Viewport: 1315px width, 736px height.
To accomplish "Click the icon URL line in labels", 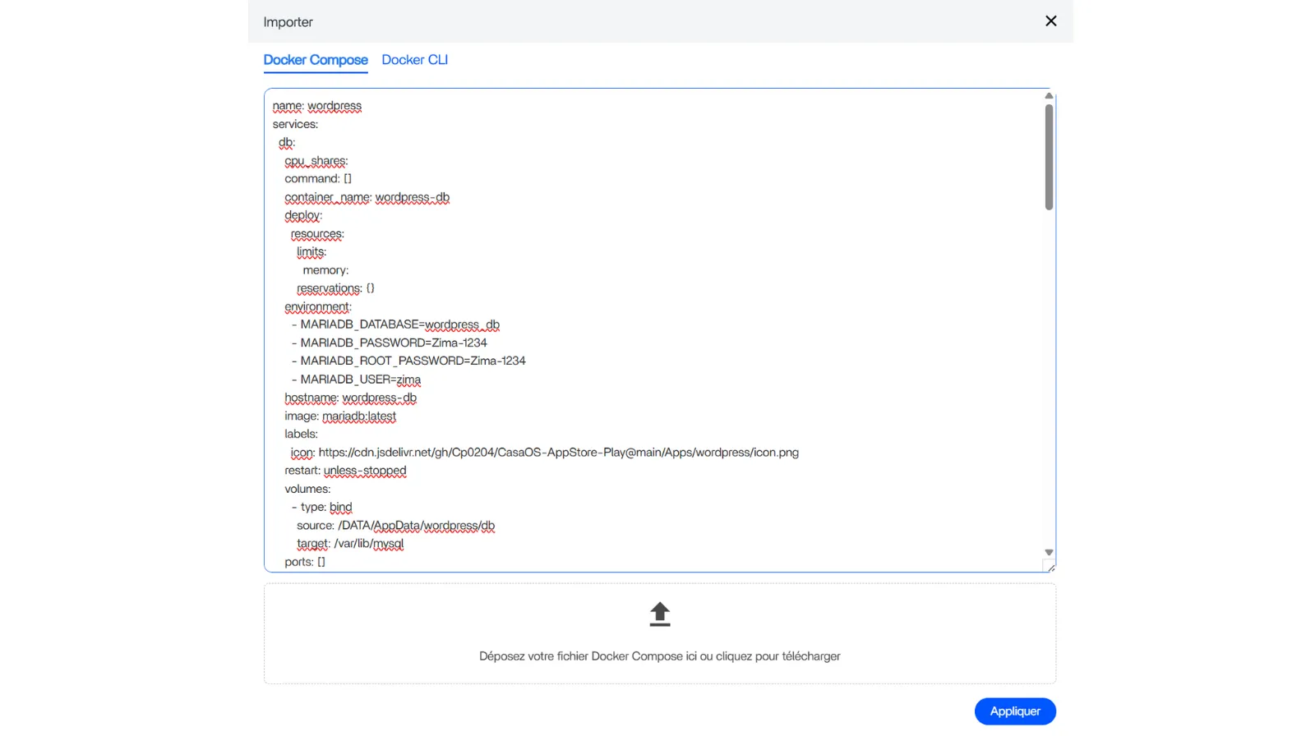I will [544, 453].
